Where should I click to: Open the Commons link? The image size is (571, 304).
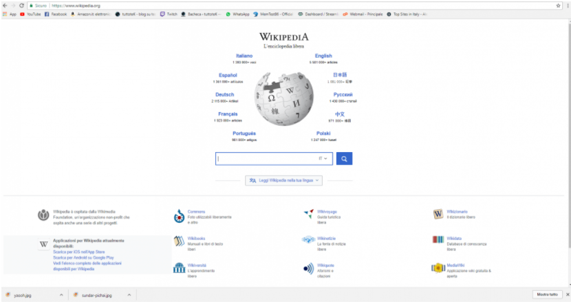[196, 212]
